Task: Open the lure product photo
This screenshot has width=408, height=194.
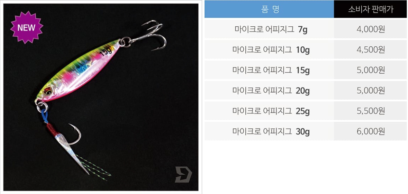Action: (x=101, y=97)
